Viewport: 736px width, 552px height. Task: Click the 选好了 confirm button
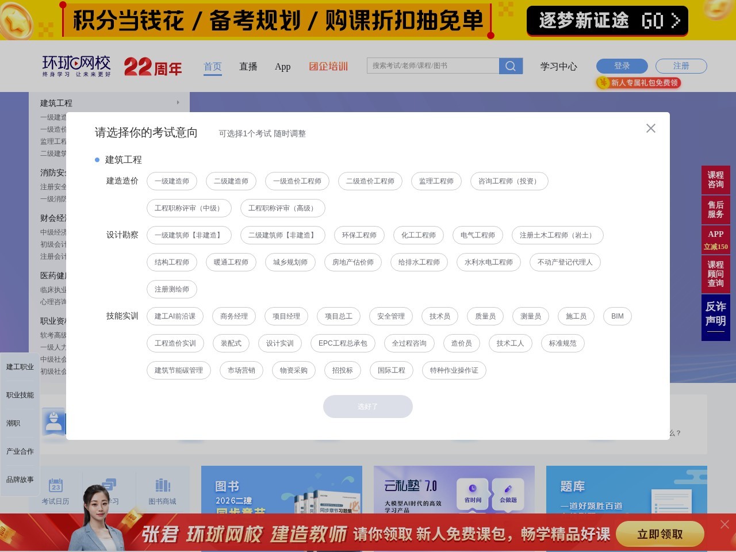click(x=367, y=407)
